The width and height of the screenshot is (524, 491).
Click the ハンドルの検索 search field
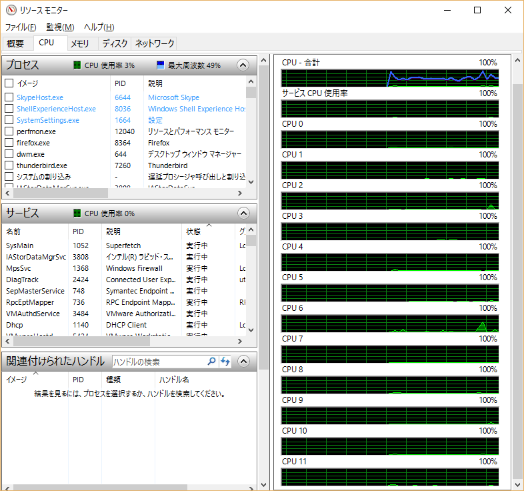[159, 362]
